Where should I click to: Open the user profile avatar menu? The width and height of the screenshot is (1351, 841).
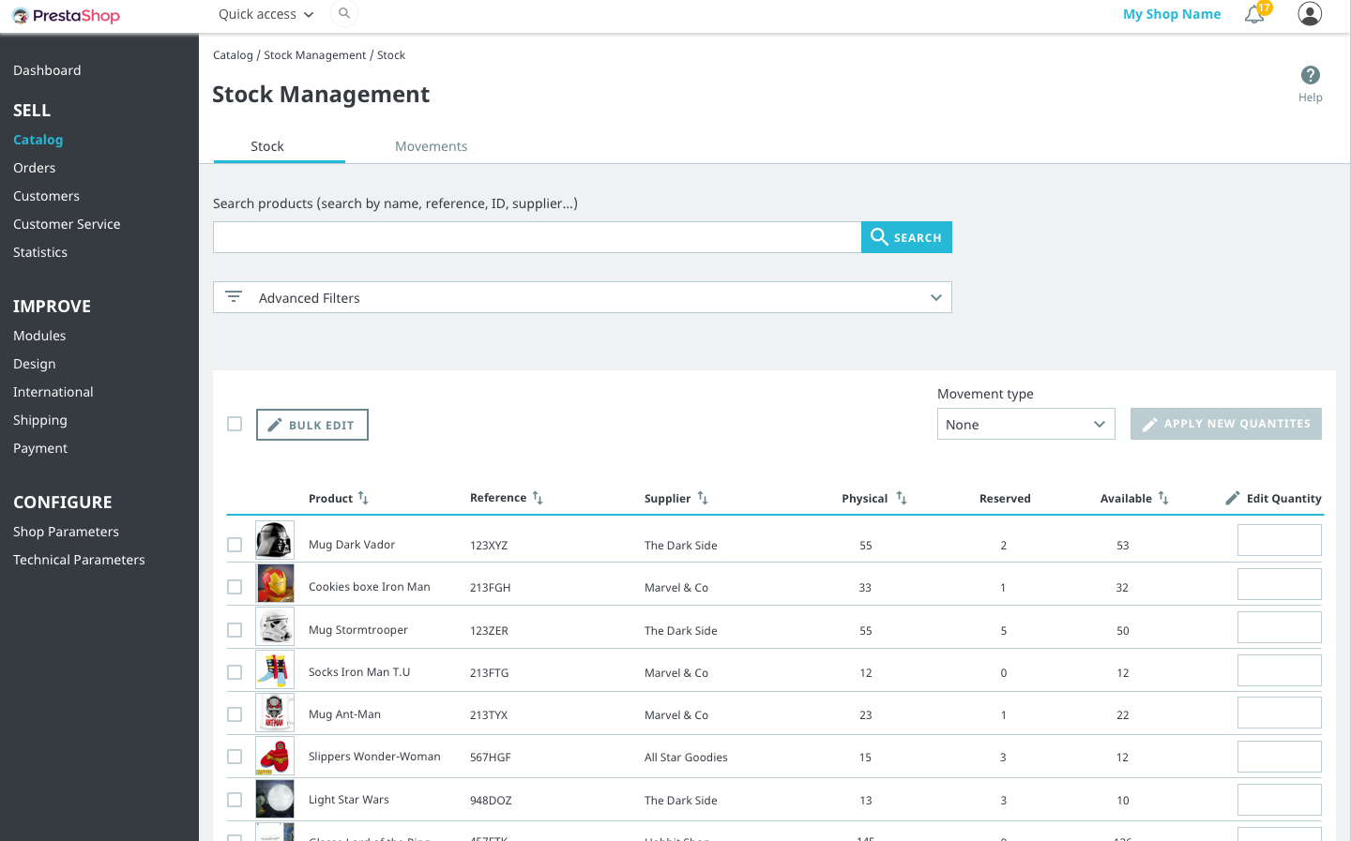(1310, 13)
